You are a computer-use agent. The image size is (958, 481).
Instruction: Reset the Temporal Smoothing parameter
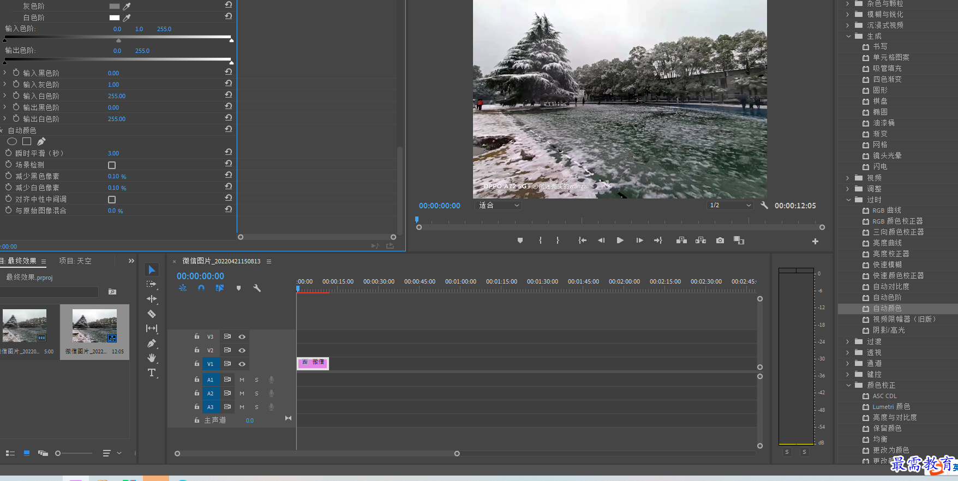coord(229,152)
